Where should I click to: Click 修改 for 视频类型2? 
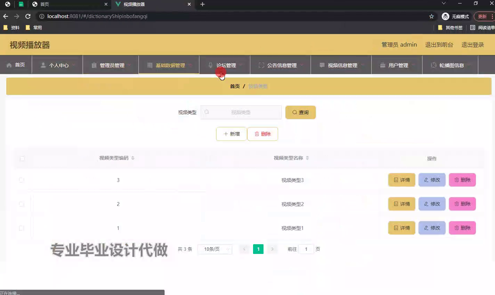pos(432,204)
